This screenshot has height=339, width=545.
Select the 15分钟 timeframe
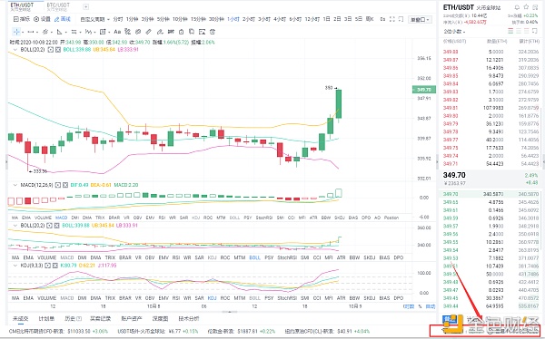click(198, 19)
